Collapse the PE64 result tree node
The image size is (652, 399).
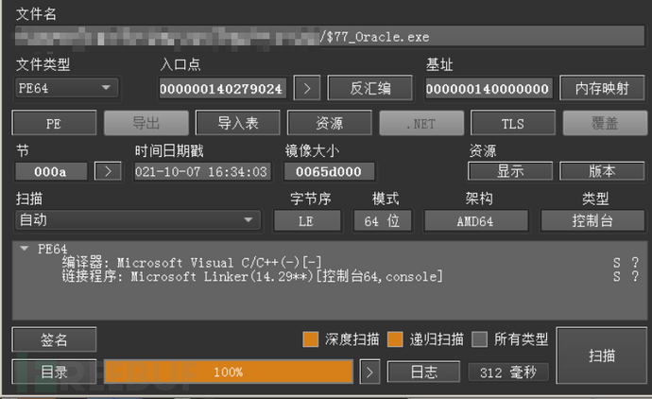pos(25,249)
